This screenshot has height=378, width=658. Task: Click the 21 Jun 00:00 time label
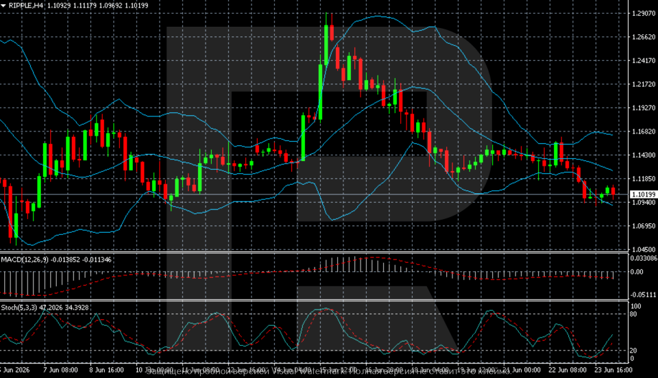point(522,370)
